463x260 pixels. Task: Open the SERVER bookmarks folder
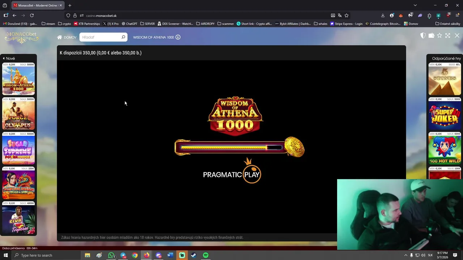[147, 24]
